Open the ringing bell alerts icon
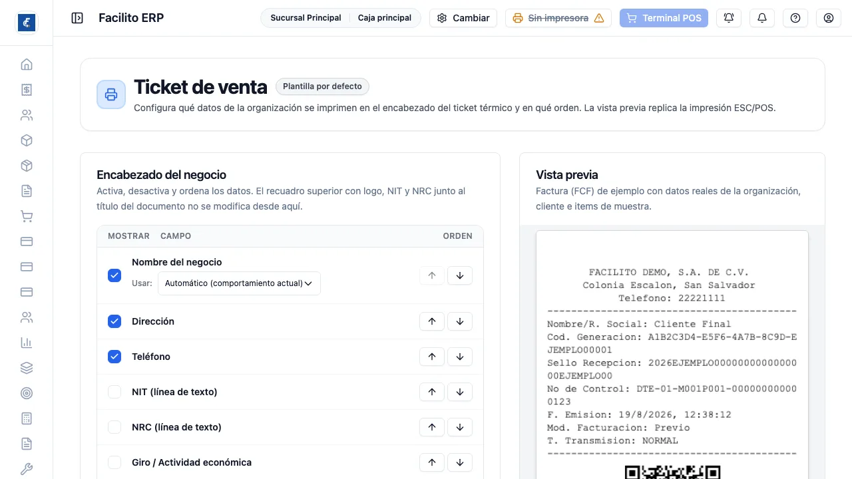 (x=729, y=18)
